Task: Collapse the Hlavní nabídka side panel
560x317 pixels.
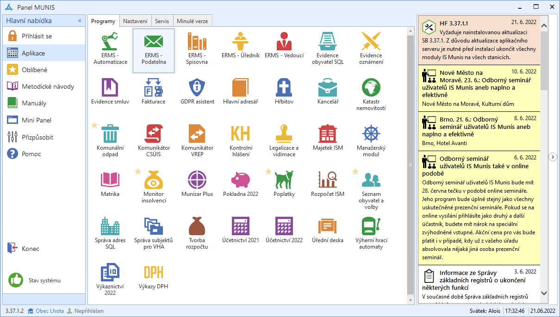Action: [x=80, y=21]
